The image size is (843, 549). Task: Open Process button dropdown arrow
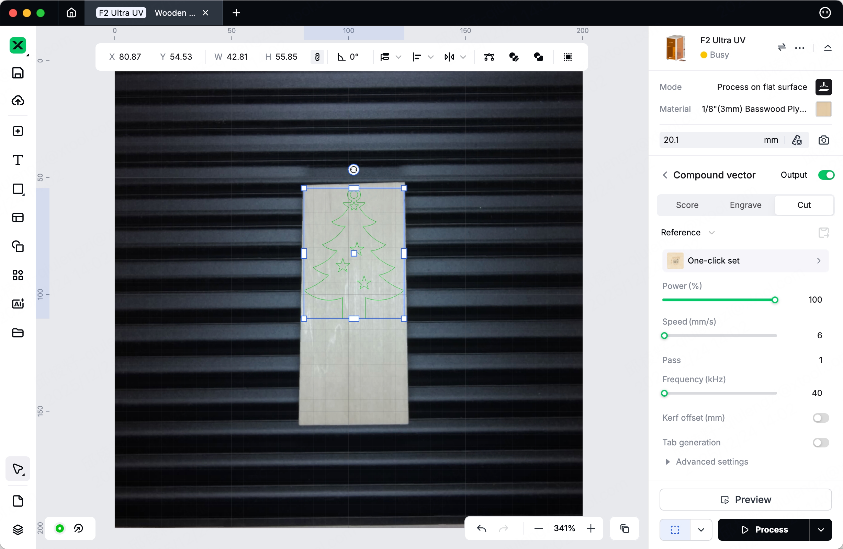pos(821,529)
